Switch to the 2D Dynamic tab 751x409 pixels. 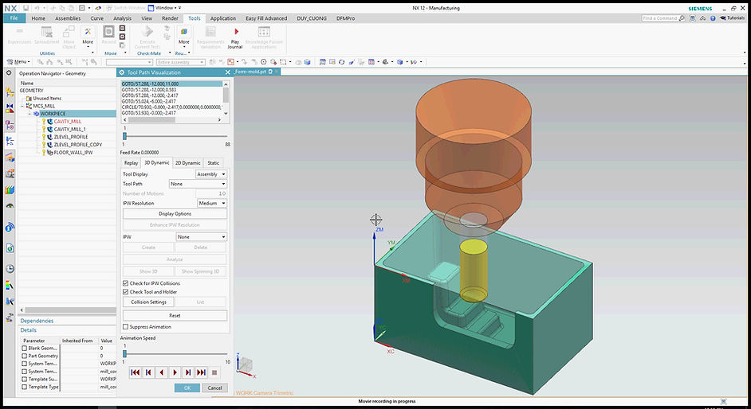[188, 163]
